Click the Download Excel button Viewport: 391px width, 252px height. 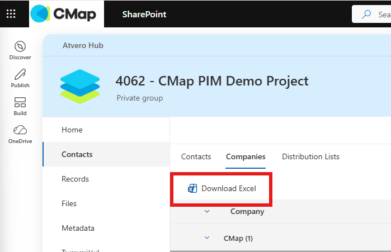222,188
